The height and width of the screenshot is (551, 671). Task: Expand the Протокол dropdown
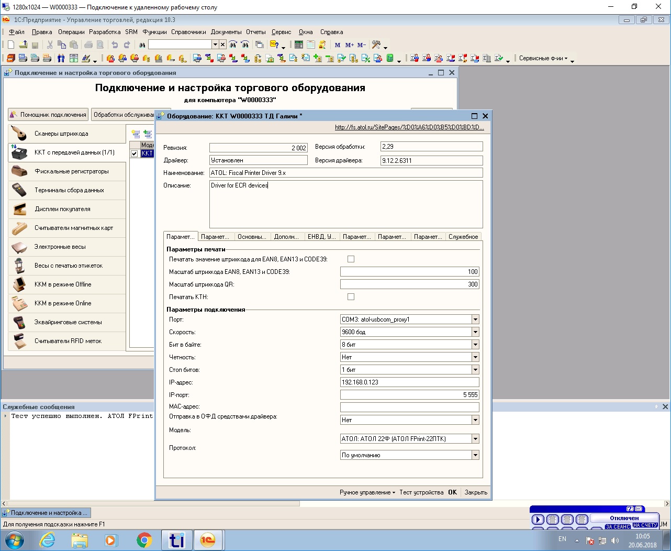click(x=475, y=455)
